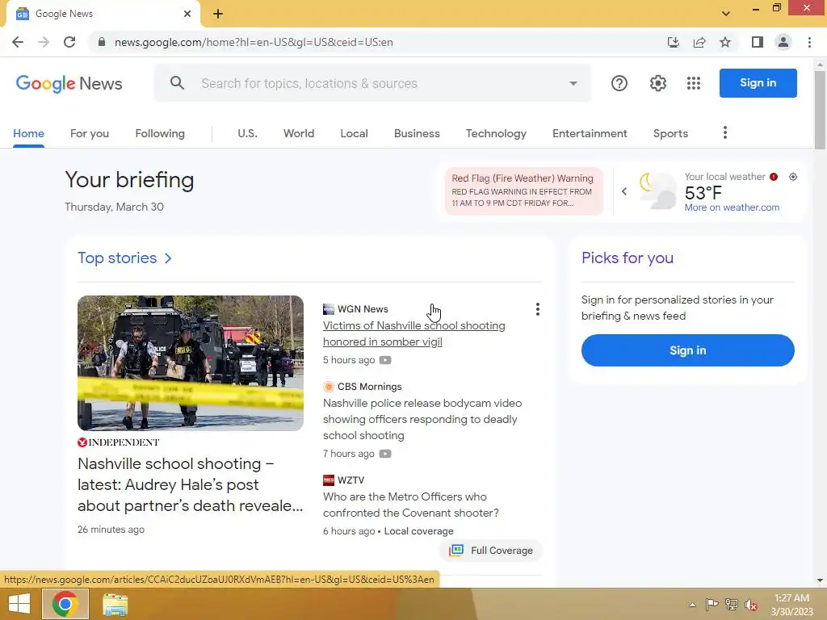
Task: Click the CBS Mornings source icon
Action: coord(329,387)
